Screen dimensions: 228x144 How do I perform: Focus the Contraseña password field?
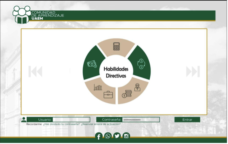tap(141, 119)
